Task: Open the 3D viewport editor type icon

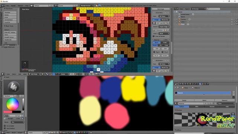Action: tap(3, 74)
